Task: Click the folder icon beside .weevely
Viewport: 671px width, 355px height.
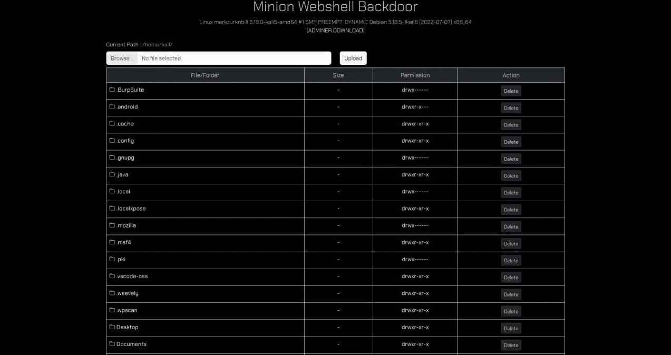Action: 112,293
